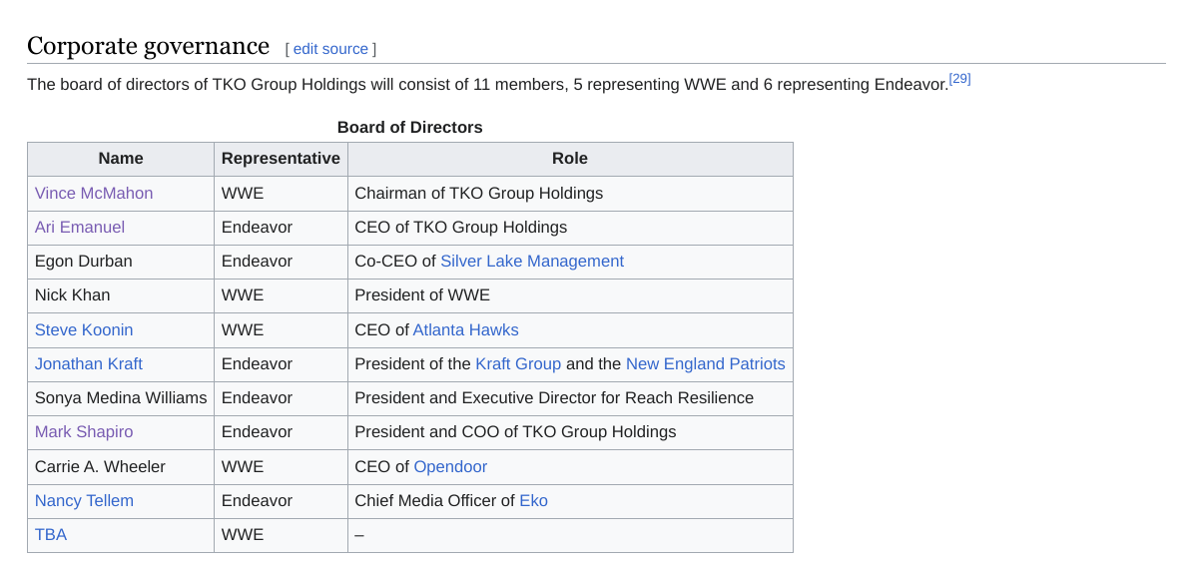Viewport: 1201px width, 572px height.
Task: Follow the Silver Lake Management link
Action: tap(532, 261)
